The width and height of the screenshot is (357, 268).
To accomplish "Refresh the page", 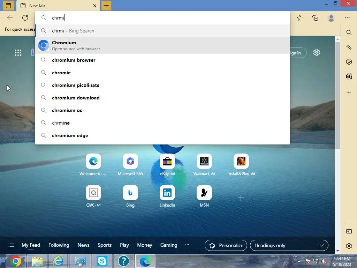I will tap(25, 18).
